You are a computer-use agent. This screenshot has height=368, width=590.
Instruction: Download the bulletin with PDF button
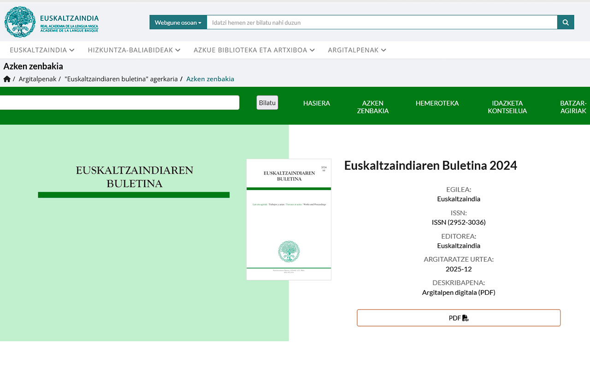point(458,318)
